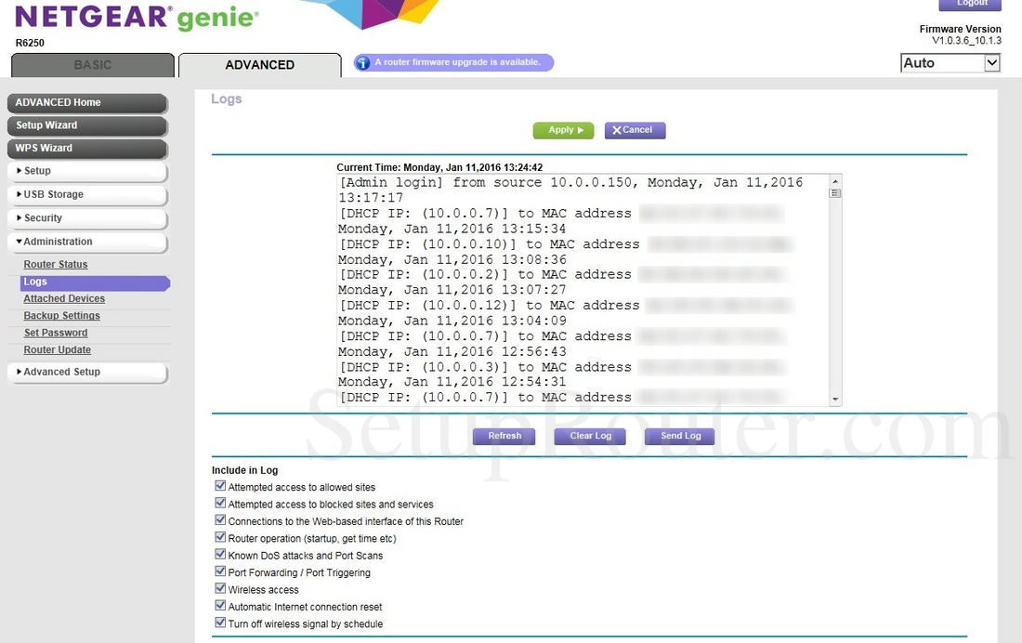Toggle Known DoS attacks and Port Scans
This screenshot has height=643, width=1022.
[220, 555]
